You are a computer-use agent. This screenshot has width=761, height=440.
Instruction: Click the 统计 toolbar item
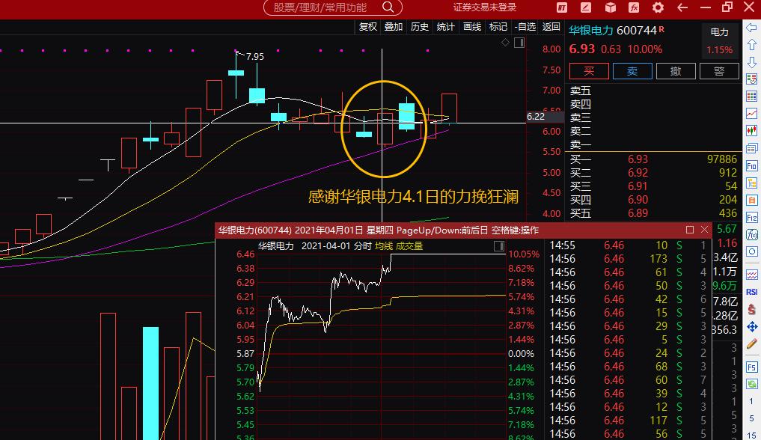click(445, 27)
